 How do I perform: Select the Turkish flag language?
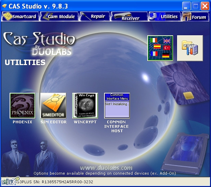click(x=167, y=48)
